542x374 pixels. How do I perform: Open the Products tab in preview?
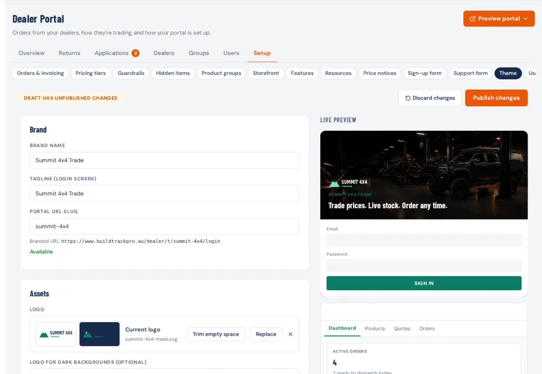(375, 328)
